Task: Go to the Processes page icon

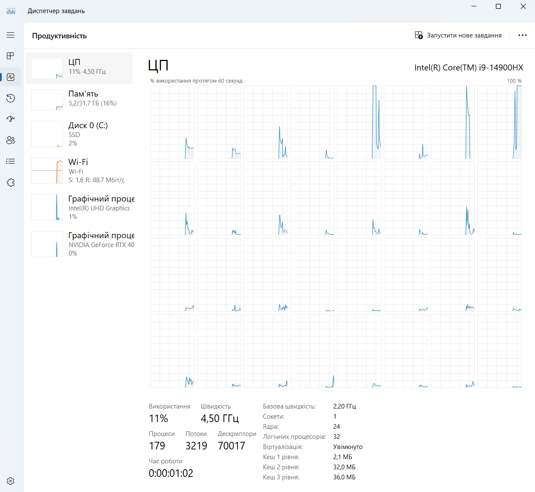Action: 11,56
